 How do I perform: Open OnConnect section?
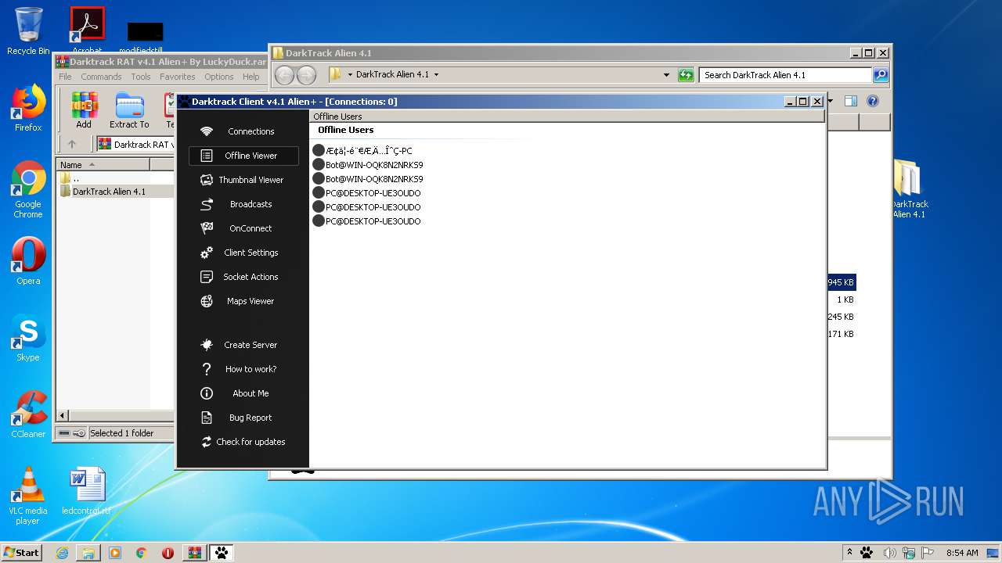[x=243, y=228]
